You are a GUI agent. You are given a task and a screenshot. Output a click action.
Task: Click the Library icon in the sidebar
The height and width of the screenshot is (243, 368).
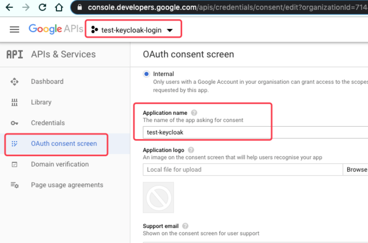click(x=14, y=102)
